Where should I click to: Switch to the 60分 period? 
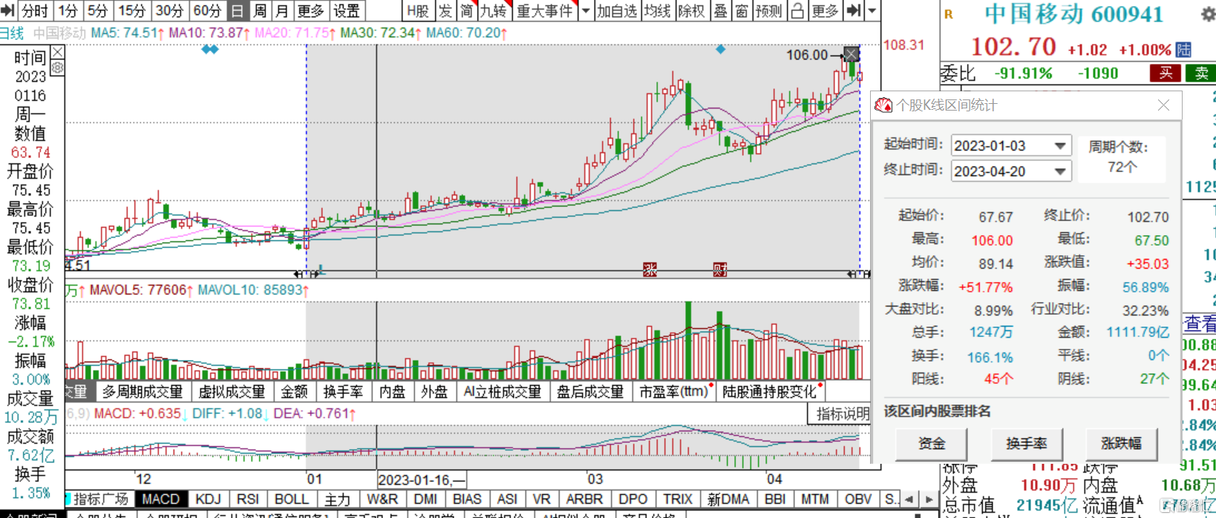coord(207,10)
